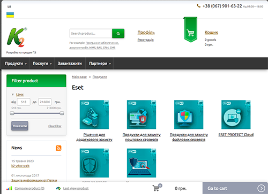Click the Clear filter link

click(x=55, y=126)
